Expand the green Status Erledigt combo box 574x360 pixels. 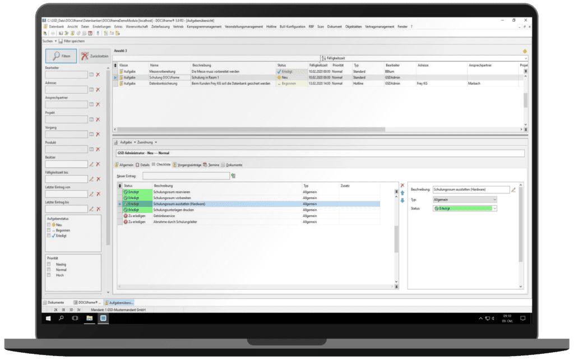(494, 209)
